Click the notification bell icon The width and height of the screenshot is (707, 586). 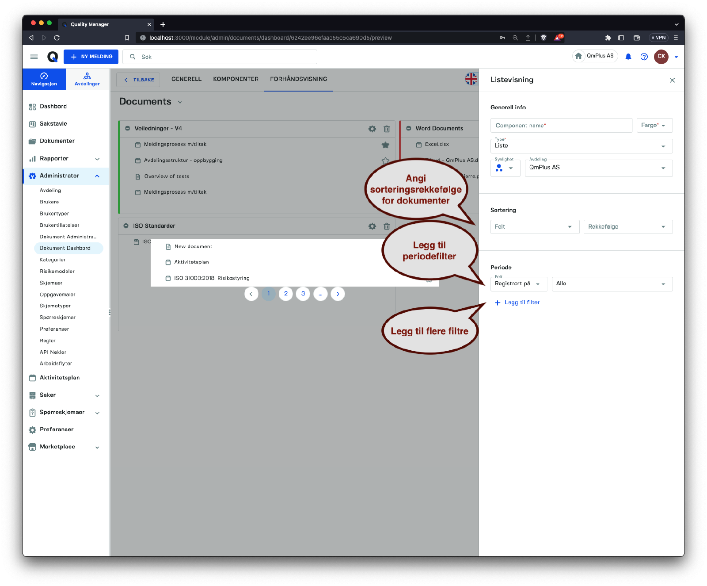coord(628,57)
